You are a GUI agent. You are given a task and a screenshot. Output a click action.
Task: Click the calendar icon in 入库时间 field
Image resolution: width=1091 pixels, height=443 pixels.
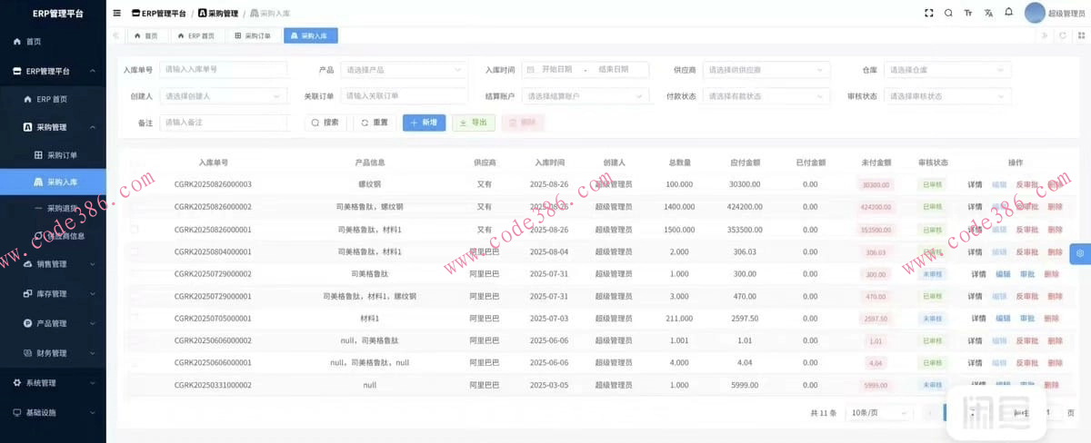(x=530, y=69)
